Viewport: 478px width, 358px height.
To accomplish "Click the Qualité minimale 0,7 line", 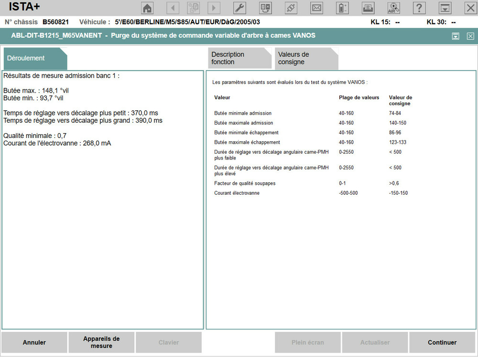I will pos(35,136).
